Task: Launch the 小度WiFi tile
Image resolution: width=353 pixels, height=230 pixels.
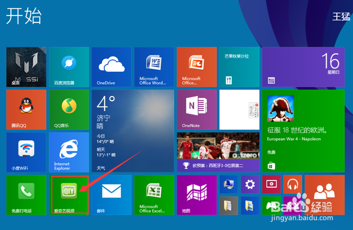Action: coord(26,152)
